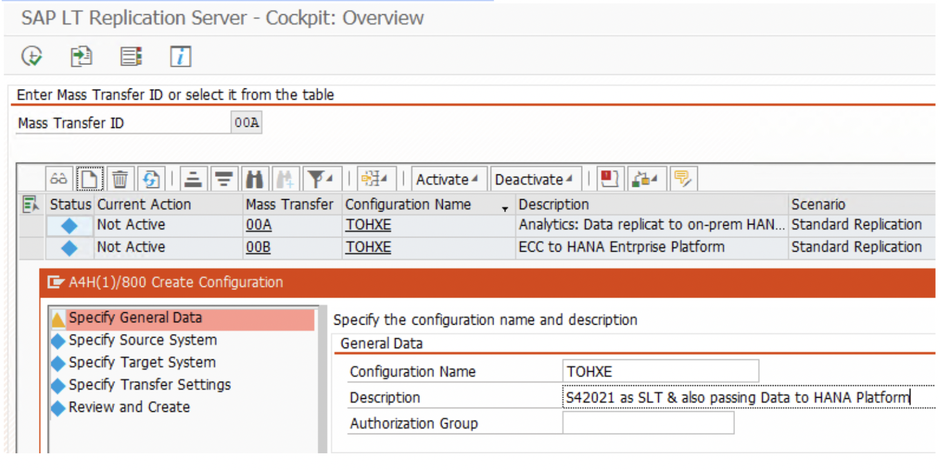Viewport: 940px width, 470px height.
Task: Click the status diamond in the 00A row
Action: tap(69, 226)
